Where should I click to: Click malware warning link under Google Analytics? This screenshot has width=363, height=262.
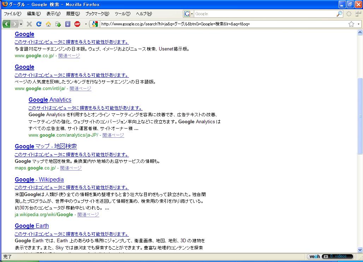pos(85,108)
